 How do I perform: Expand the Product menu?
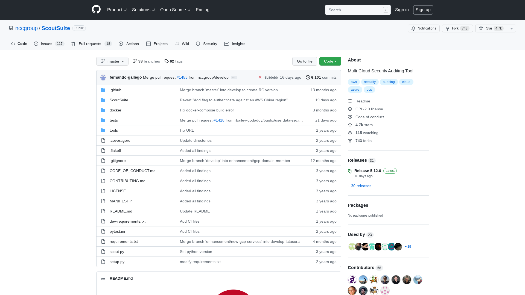click(x=117, y=10)
